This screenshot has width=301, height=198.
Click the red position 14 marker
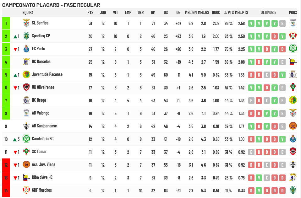pyautogui.click(x=6, y=190)
